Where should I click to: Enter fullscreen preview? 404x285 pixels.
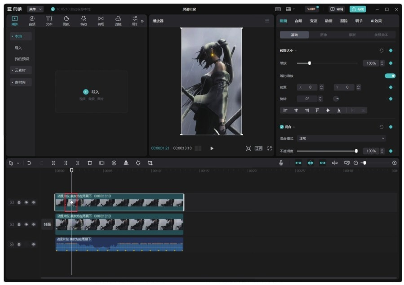coord(270,148)
